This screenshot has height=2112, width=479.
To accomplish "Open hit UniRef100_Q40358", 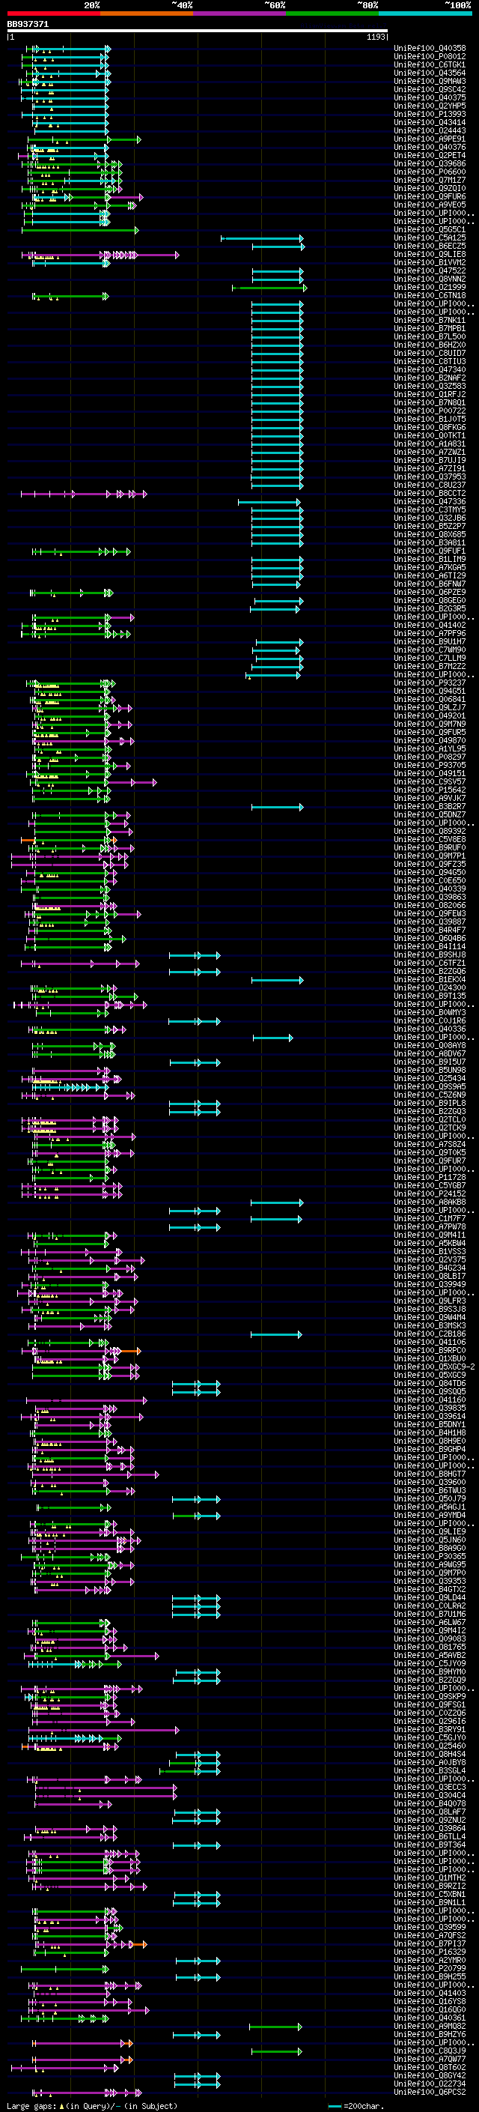I will [x=430, y=49].
